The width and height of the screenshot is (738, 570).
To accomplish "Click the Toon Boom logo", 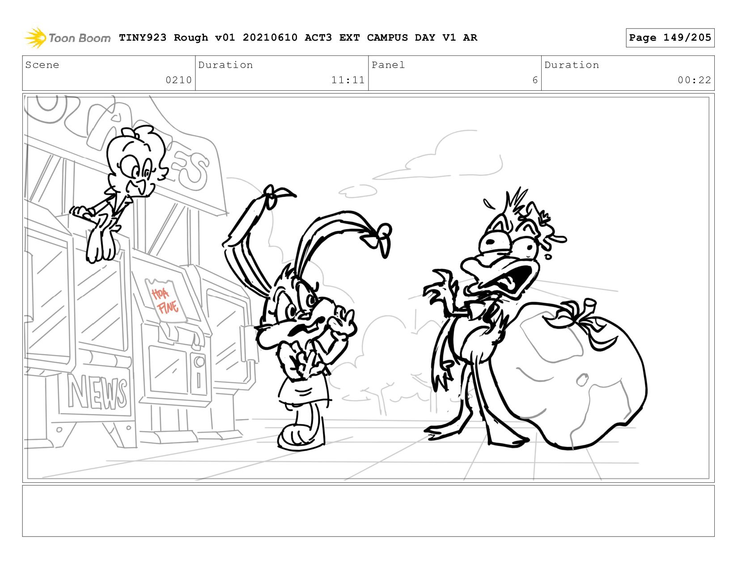I will pos(67,38).
